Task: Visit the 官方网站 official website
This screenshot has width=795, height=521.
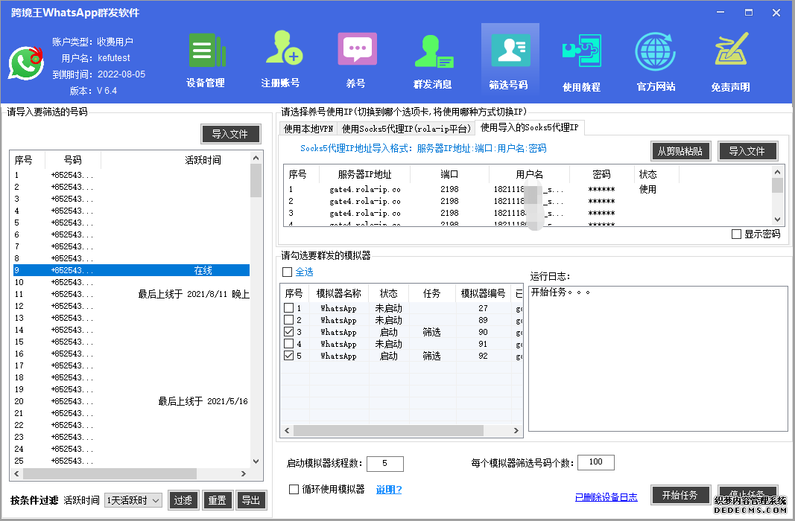Action: point(655,60)
